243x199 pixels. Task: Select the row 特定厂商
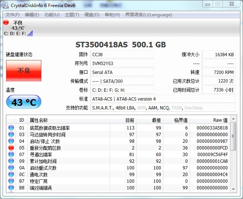point(119,181)
